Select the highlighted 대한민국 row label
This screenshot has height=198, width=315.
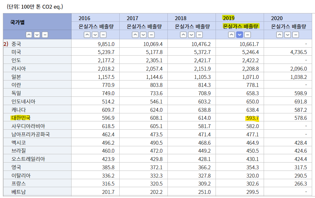point(21,118)
